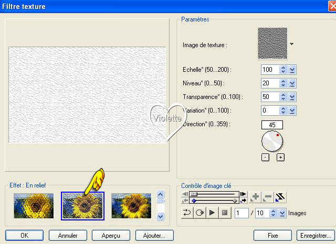Viewport: 336px width, 244px height.
Task: Select the first sunflower effect thumbnail
Action: click(x=34, y=206)
